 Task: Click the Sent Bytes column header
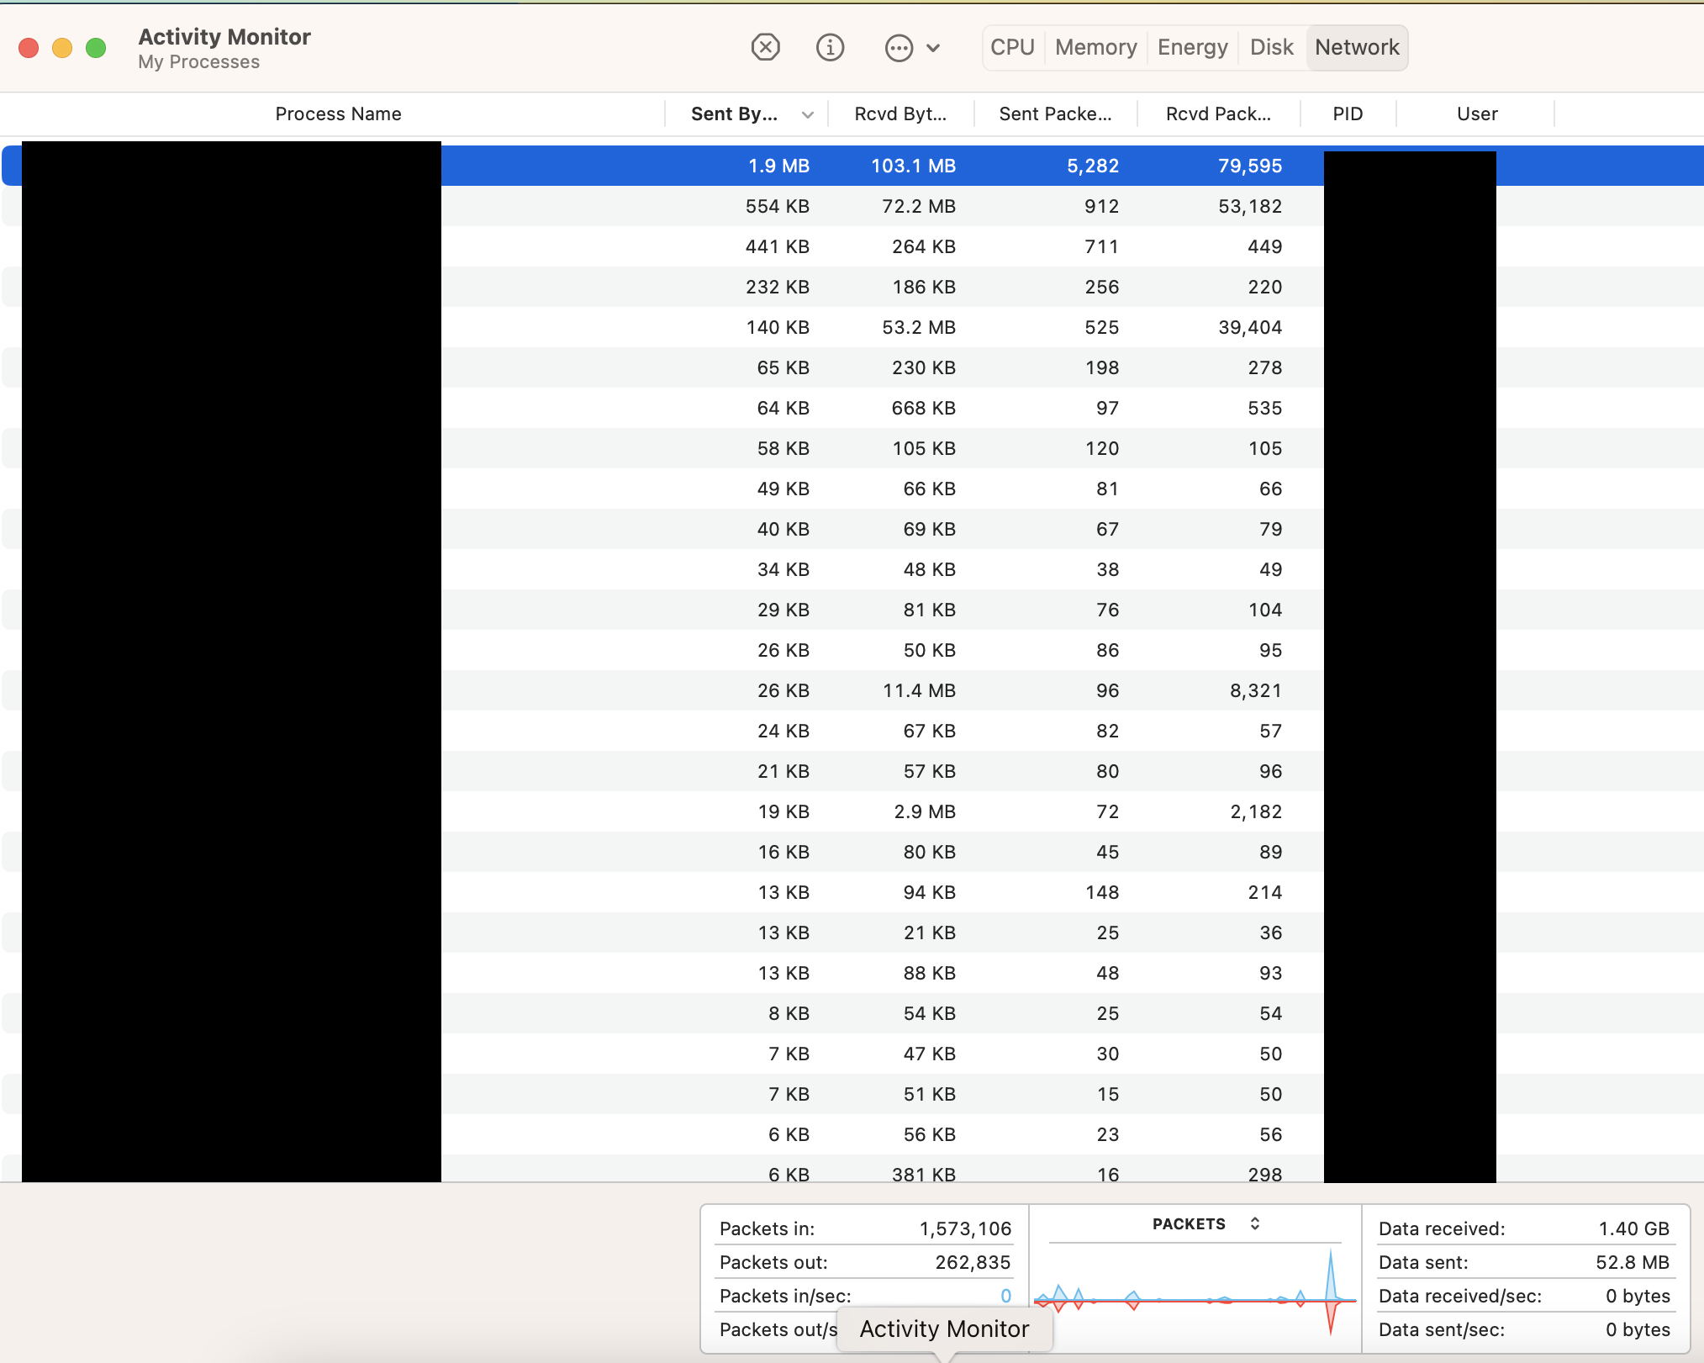click(736, 114)
